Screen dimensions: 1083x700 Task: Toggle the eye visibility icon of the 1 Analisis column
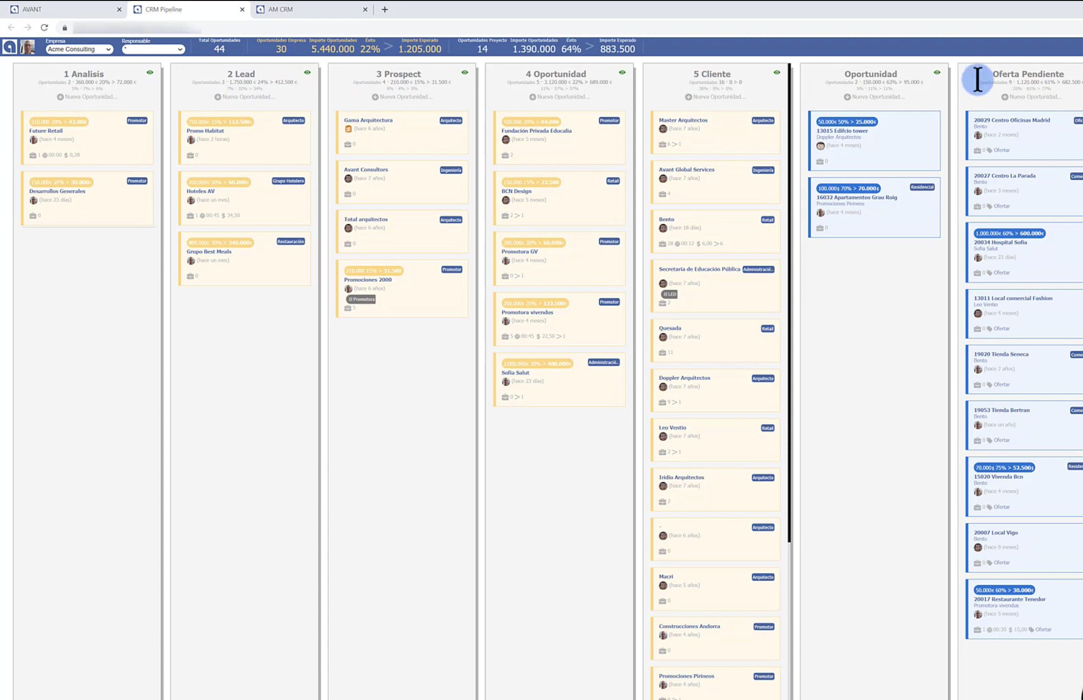click(x=150, y=72)
